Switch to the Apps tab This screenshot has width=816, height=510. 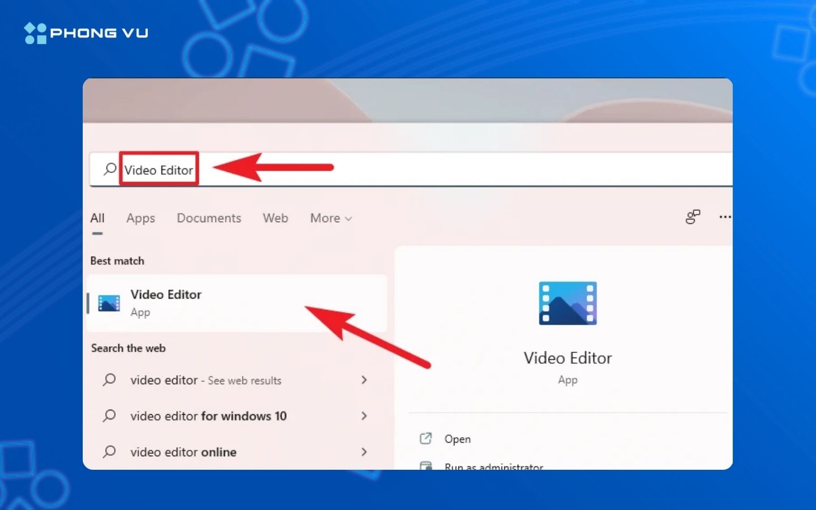[141, 218]
